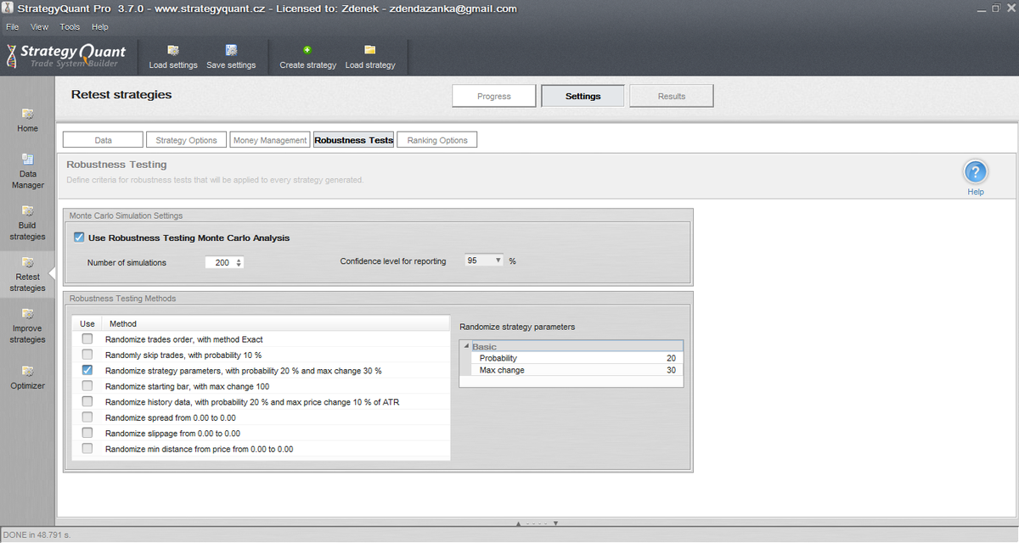This screenshot has width=1019, height=543.
Task: Collapse the Basic parameters group
Action: [x=466, y=347]
